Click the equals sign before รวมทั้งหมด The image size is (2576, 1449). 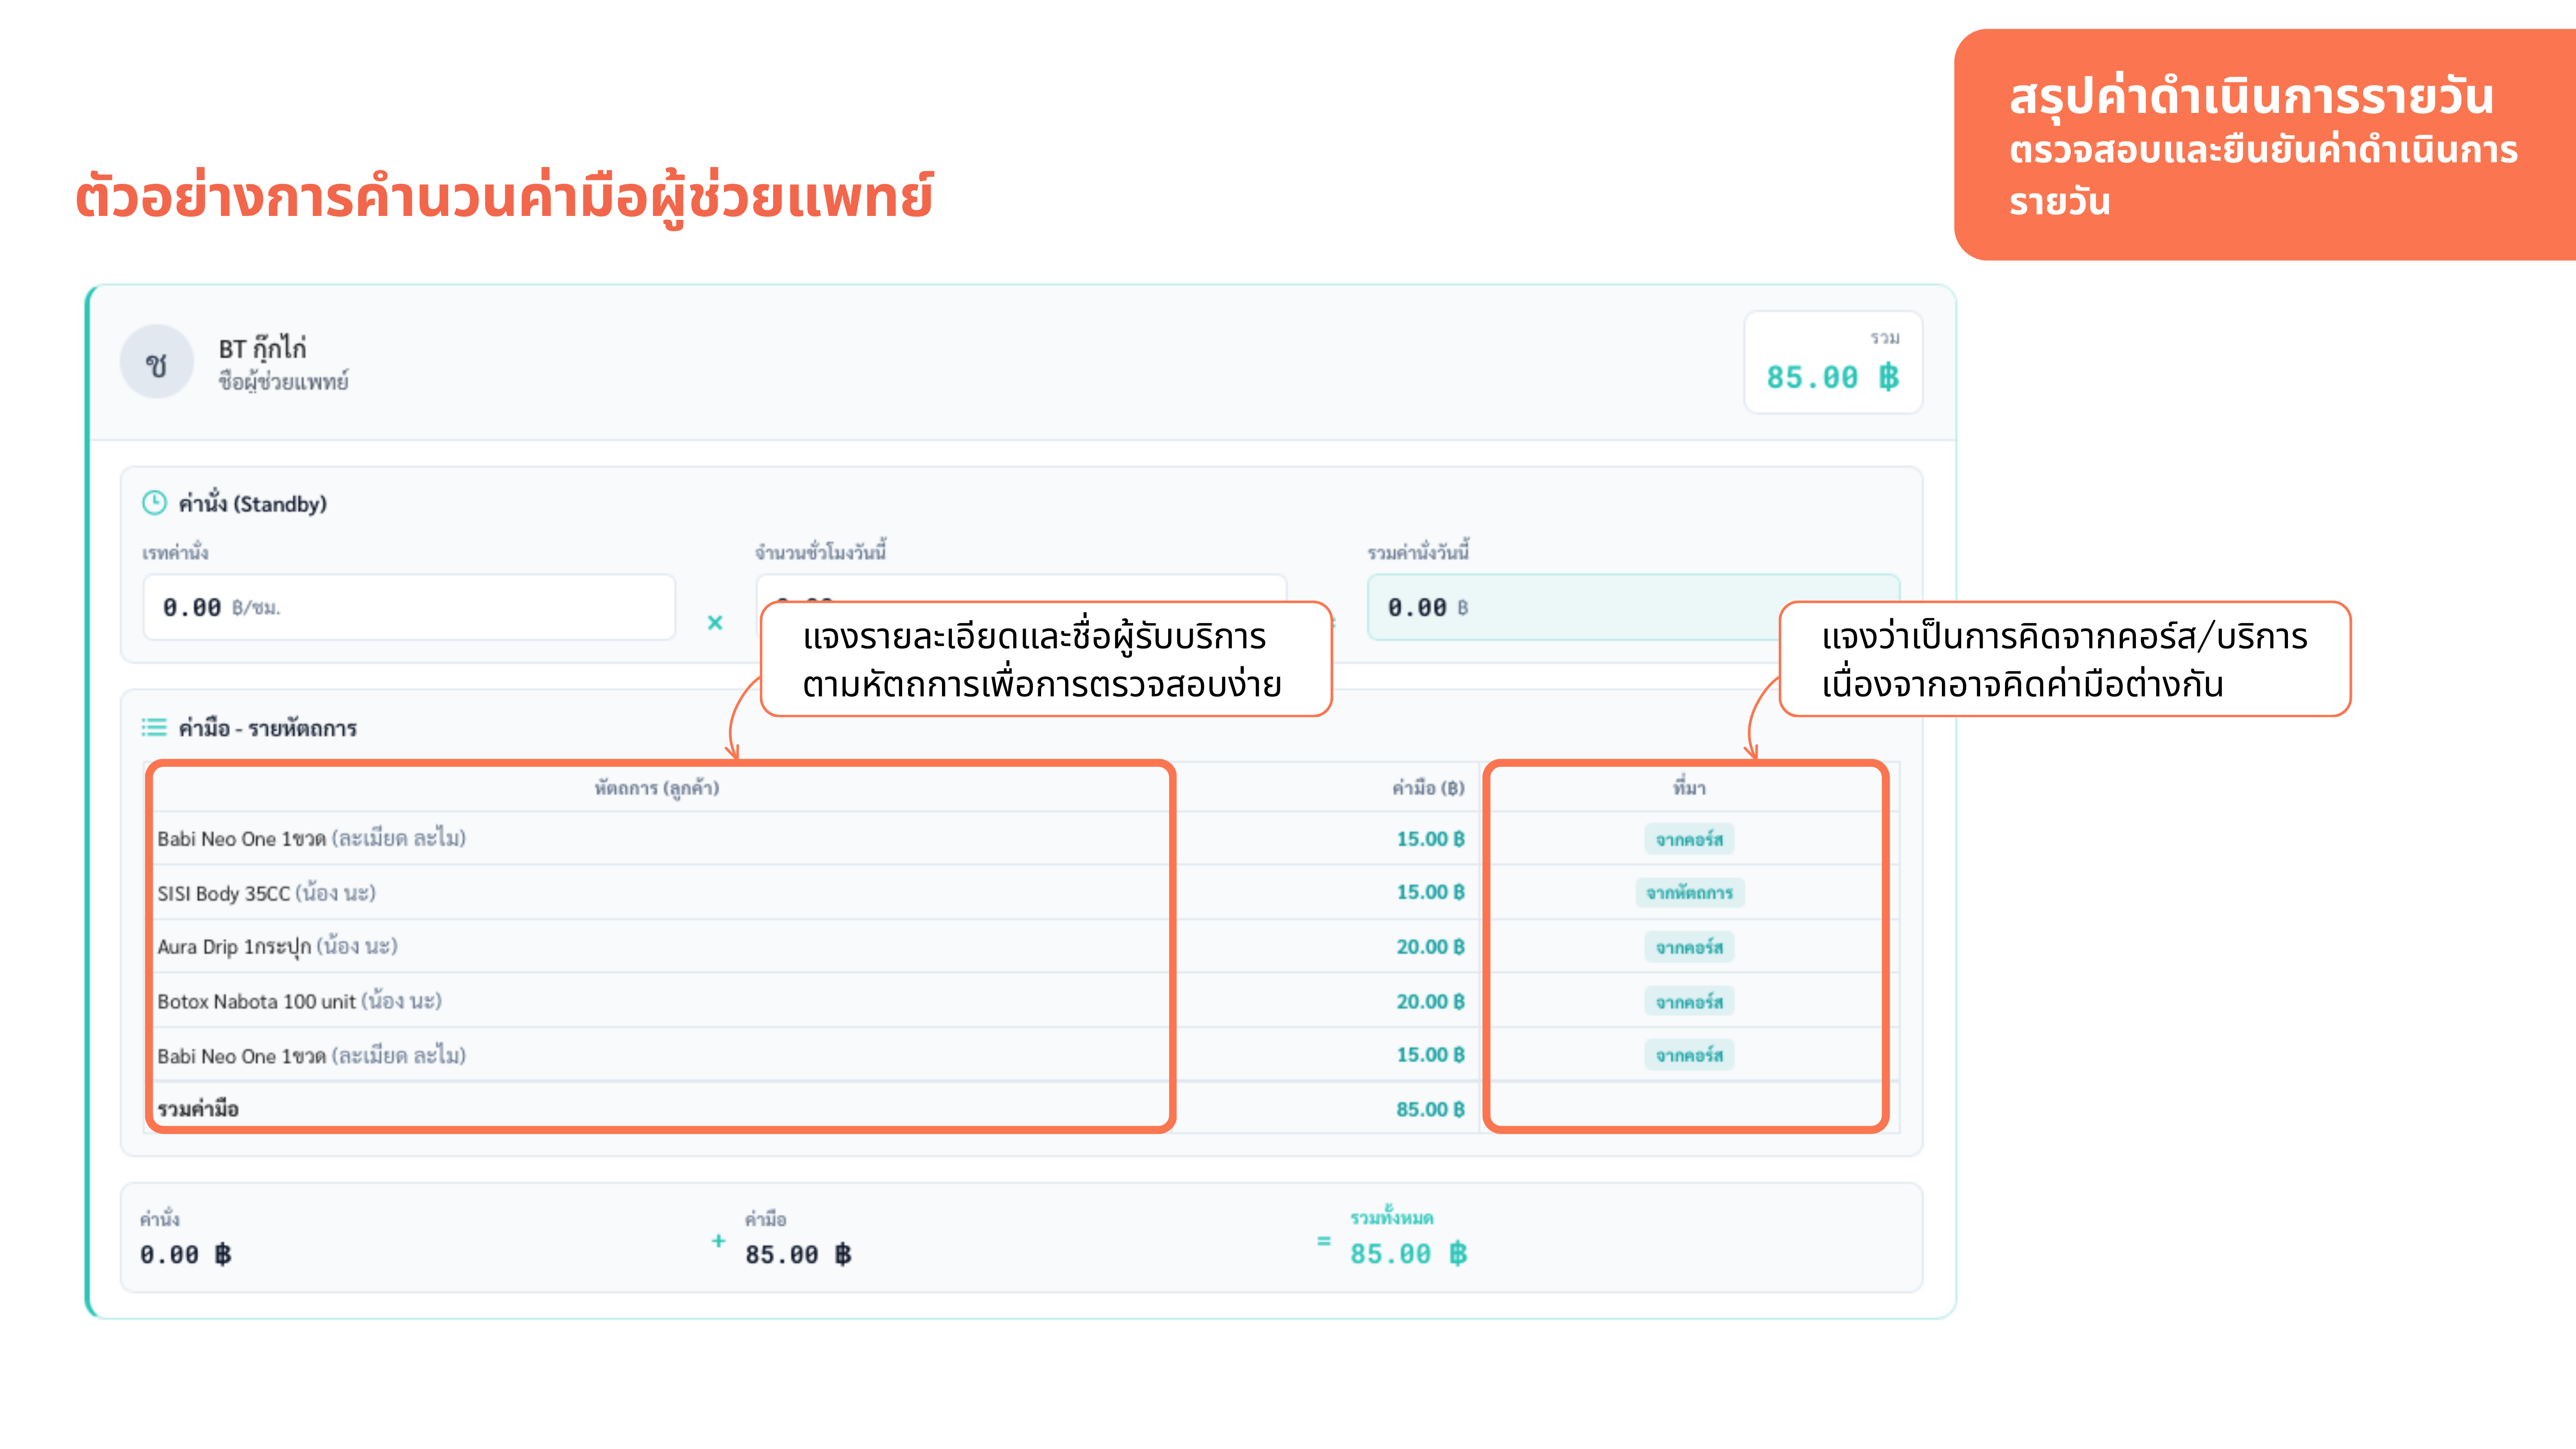pos(1324,1241)
